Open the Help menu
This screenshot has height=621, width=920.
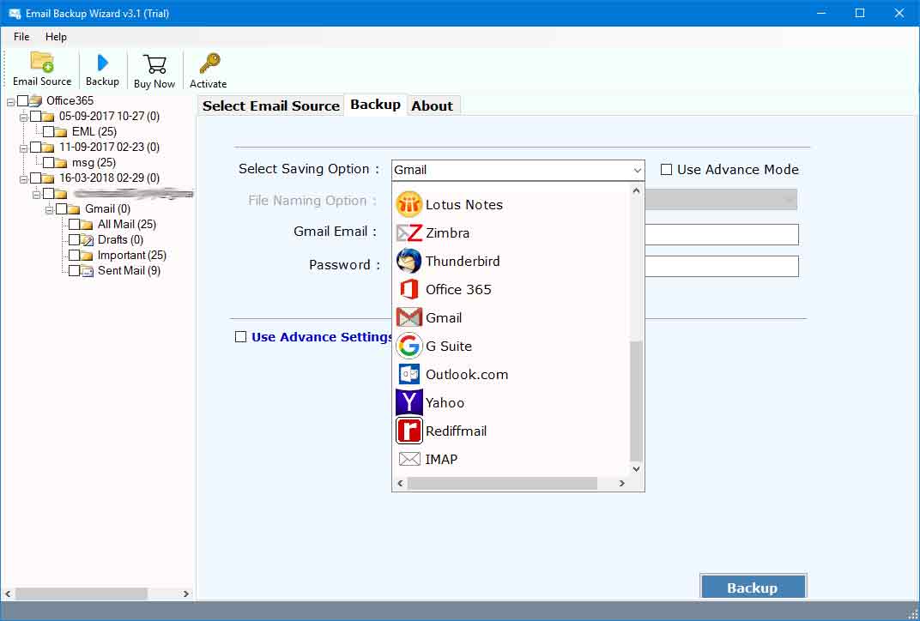pyautogui.click(x=57, y=36)
